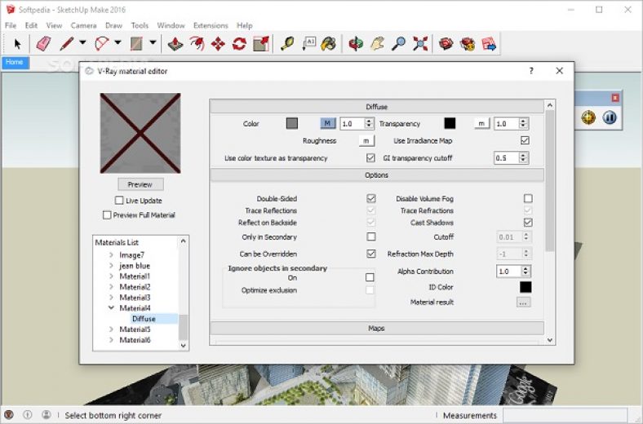Toggle the Double-Sided checkbox
The width and height of the screenshot is (643, 424).
[x=371, y=198]
